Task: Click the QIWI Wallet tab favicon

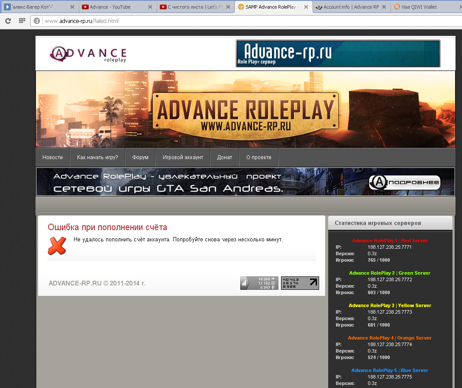Action: [x=397, y=7]
